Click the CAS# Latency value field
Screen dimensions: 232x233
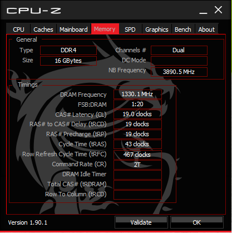(137, 114)
